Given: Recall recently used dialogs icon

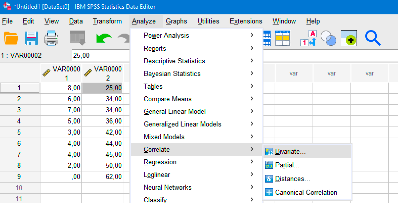Looking at the screenshot, I should coord(77,38).
